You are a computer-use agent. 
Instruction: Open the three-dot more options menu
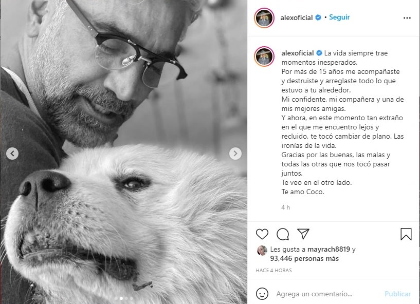click(x=407, y=18)
